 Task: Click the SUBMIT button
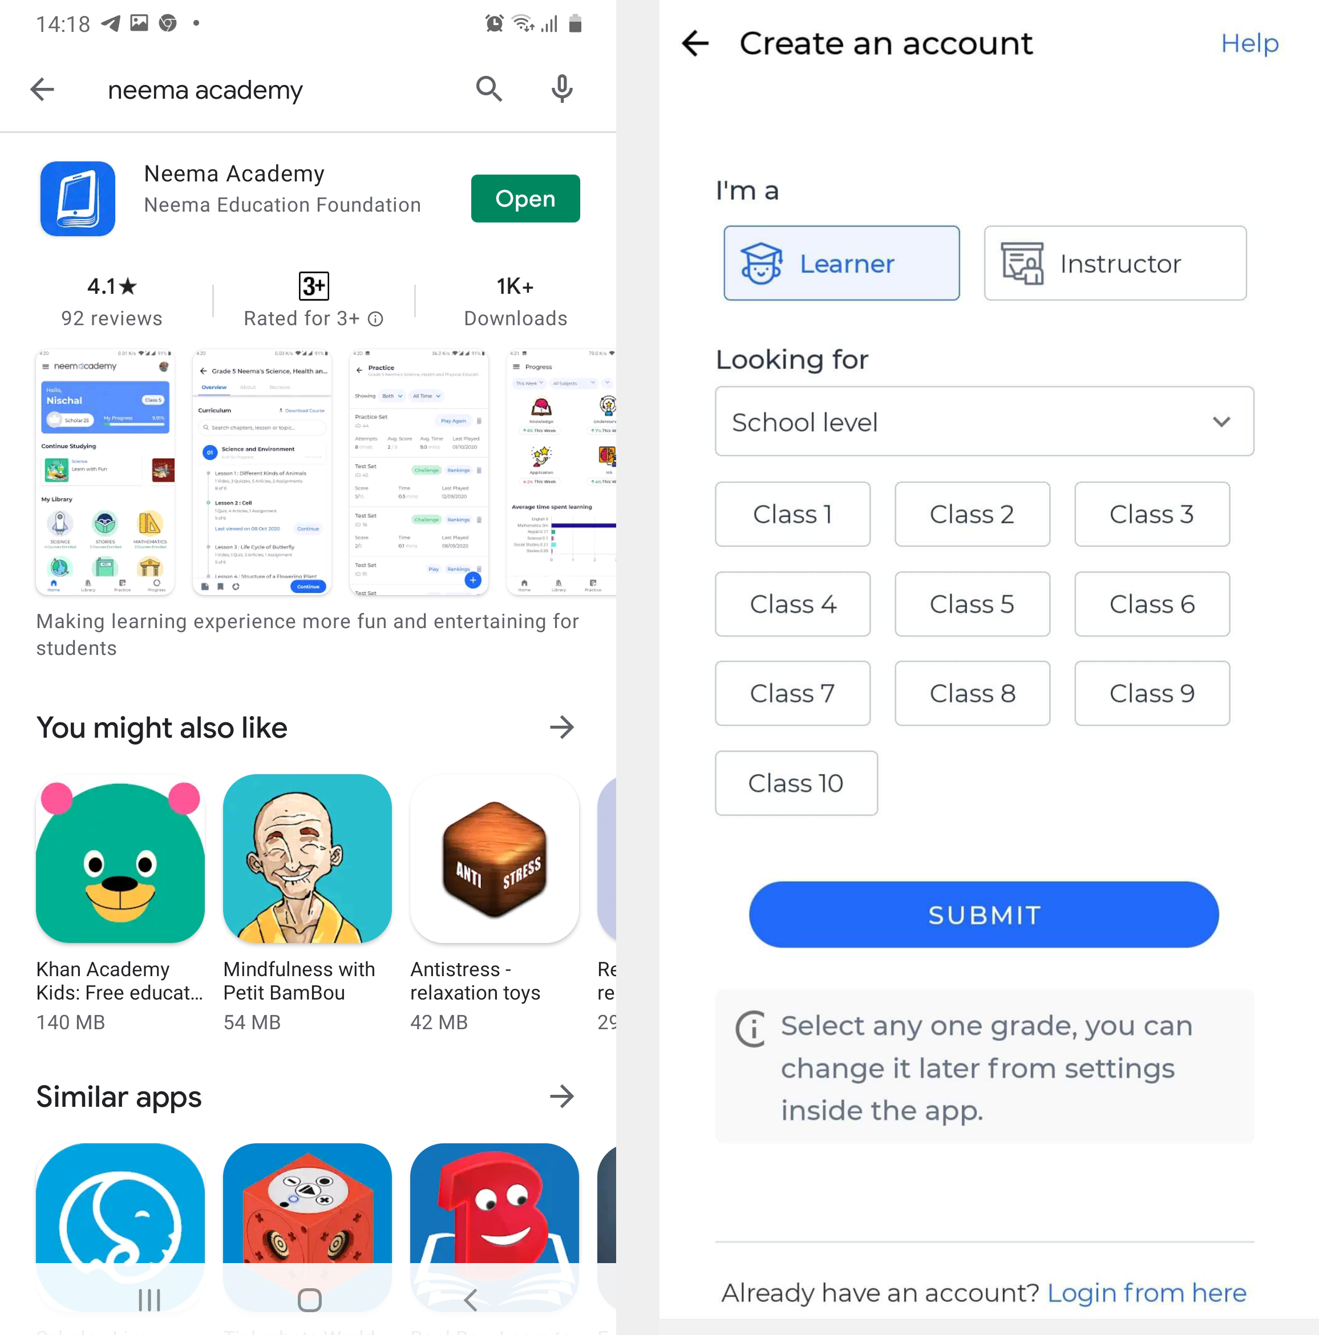pyautogui.click(x=985, y=913)
